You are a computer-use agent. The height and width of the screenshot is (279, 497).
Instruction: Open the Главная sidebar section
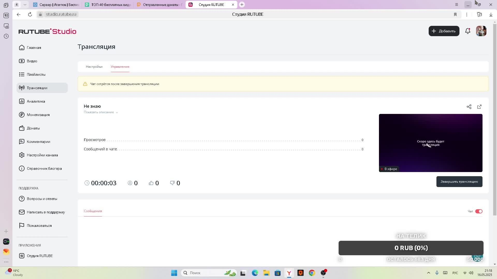42,48
